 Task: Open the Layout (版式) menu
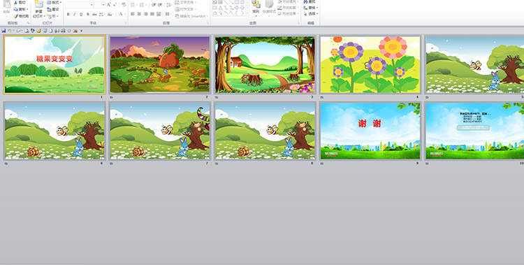coord(54,3)
